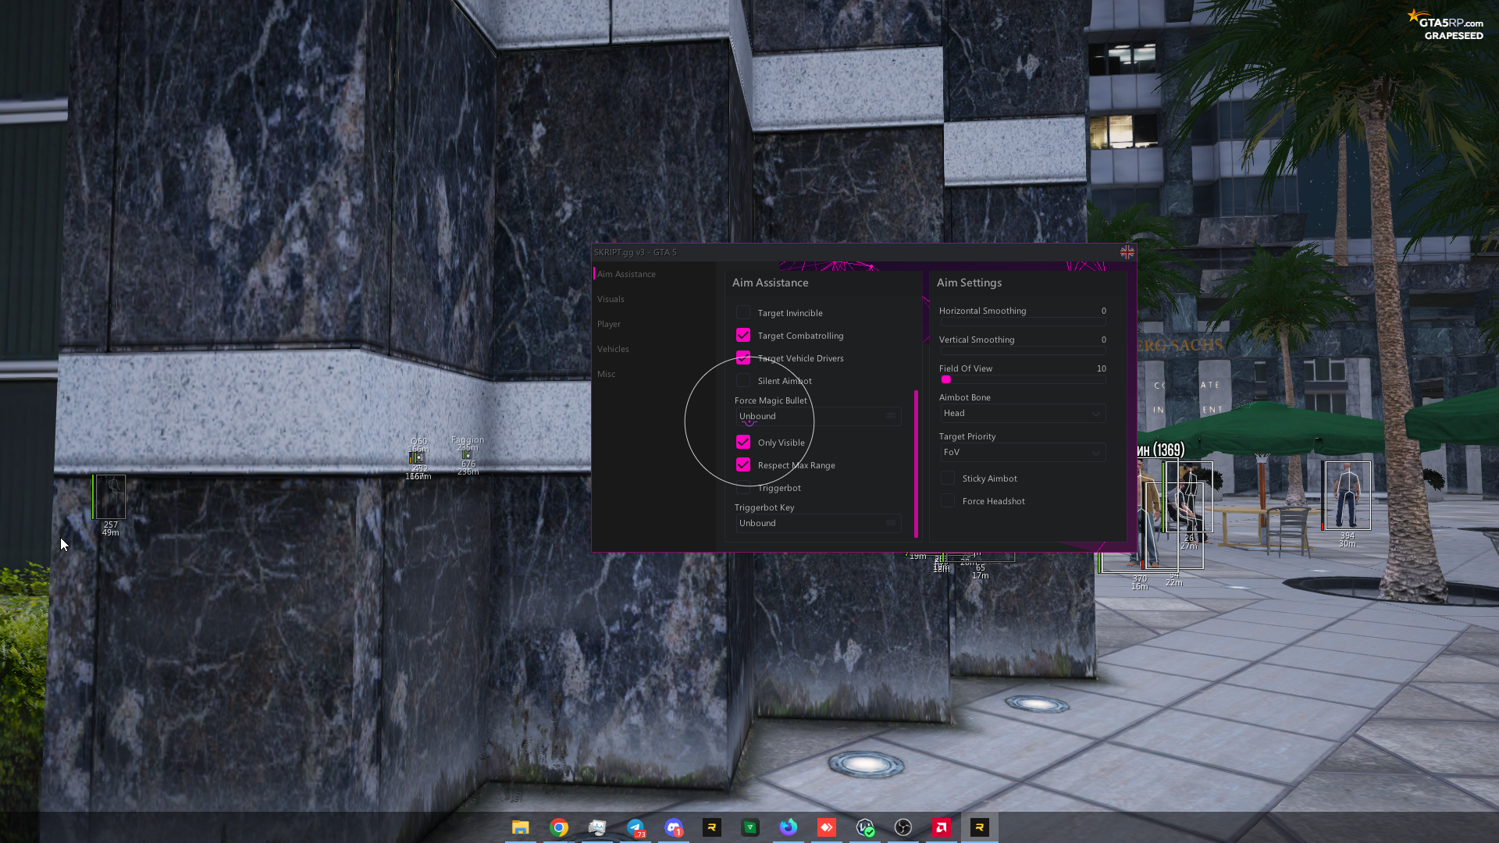Open File Explorer from the taskbar

[x=521, y=827]
